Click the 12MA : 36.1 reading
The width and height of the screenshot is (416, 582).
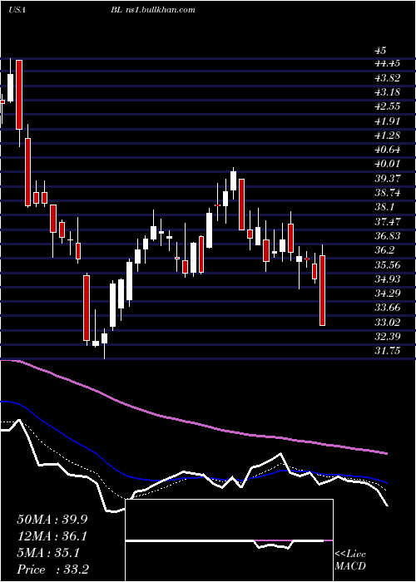coord(52,536)
